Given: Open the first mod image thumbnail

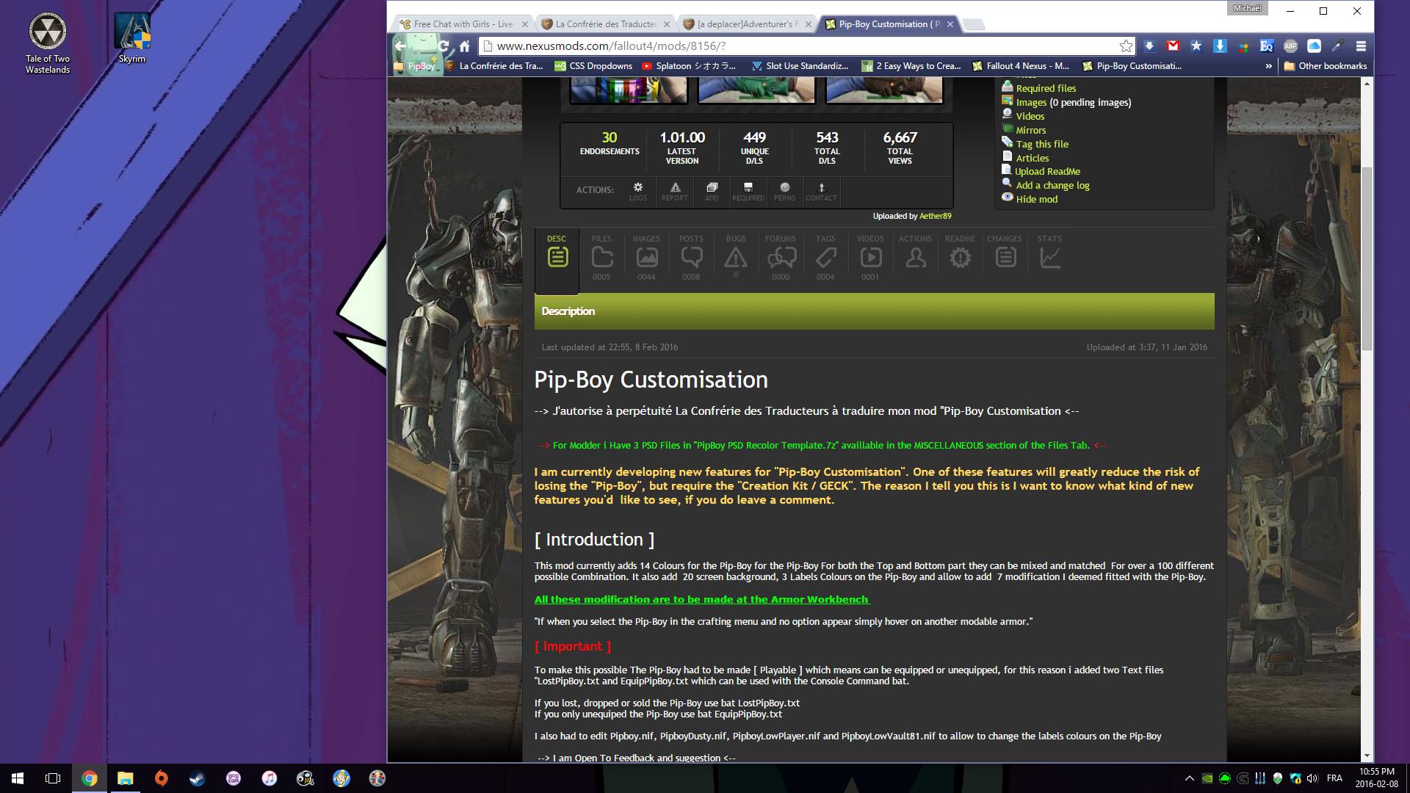Looking at the screenshot, I should [x=629, y=90].
